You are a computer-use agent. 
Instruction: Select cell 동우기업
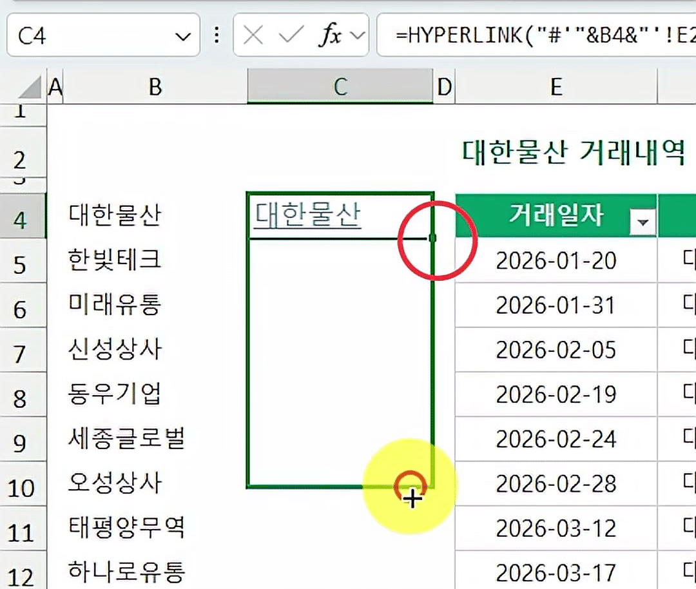click(x=155, y=394)
